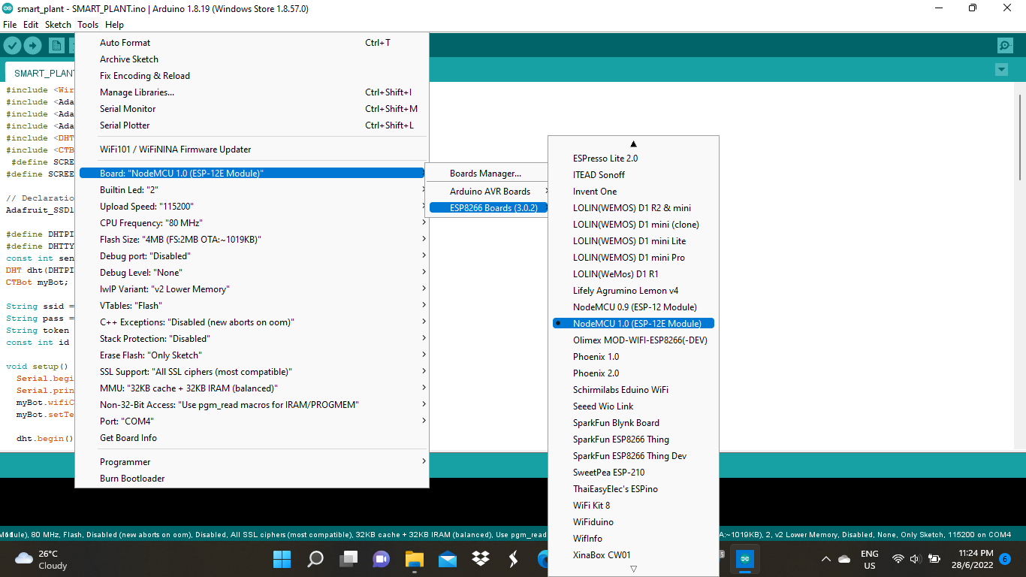Select NodeMCU 0.9 (ESP-12 Module) board
Image resolution: width=1026 pixels, height=577 pixels.
click(633, 307)
